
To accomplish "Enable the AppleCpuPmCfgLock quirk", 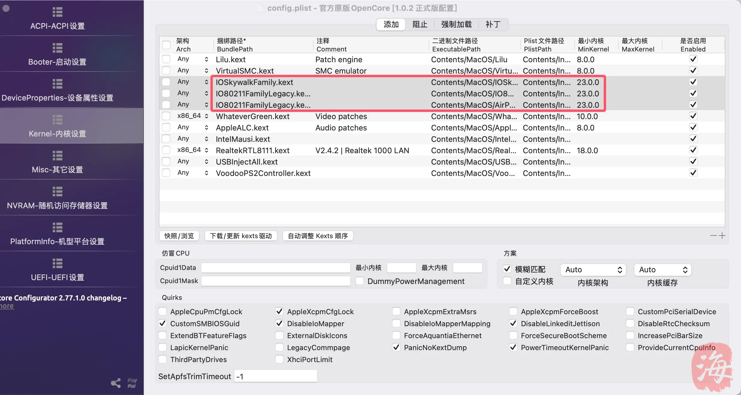I will pos(163,312).
